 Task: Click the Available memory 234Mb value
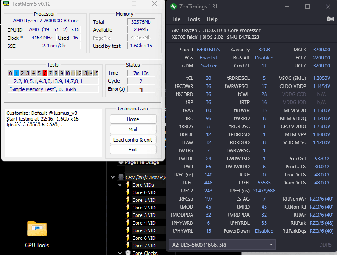pos(141,29)
